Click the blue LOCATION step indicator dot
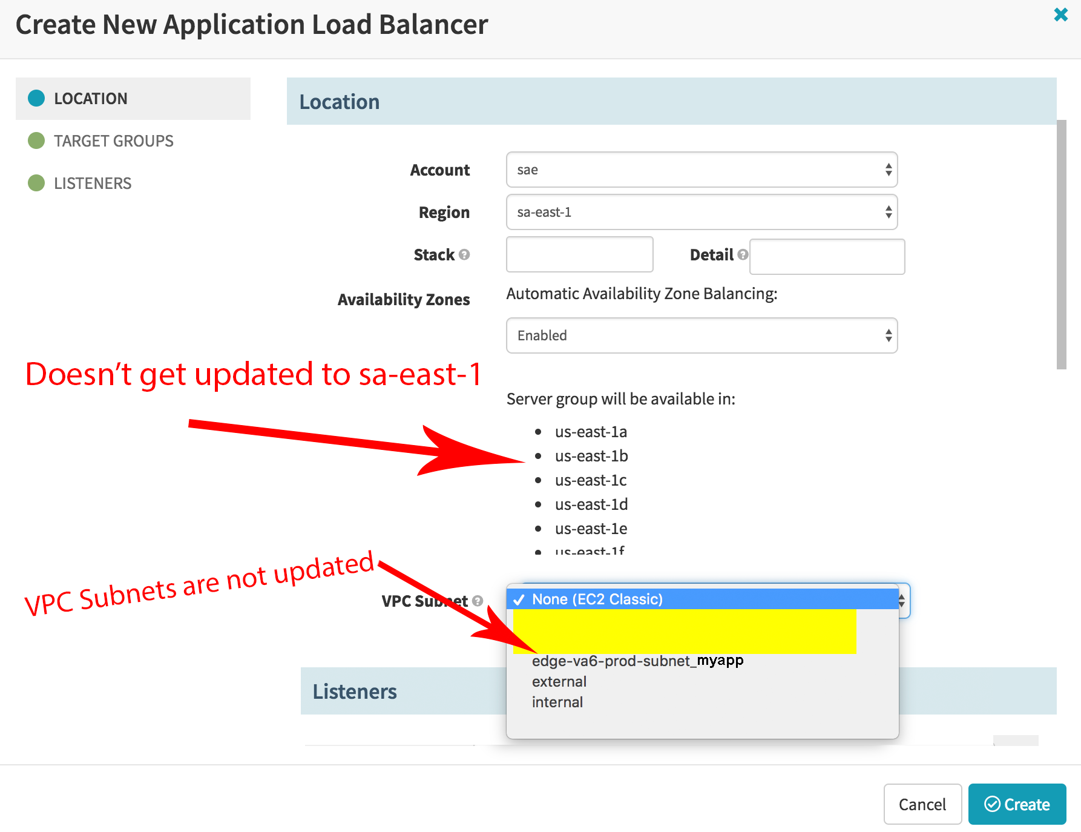 point(36,98)
